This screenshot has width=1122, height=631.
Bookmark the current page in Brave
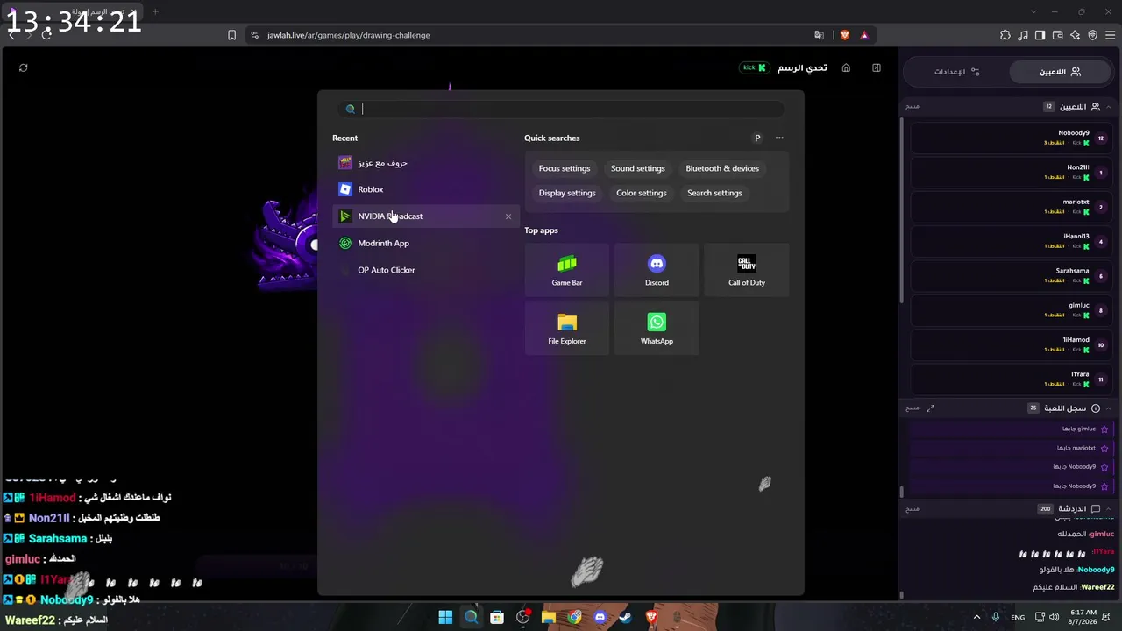point(231,35)
